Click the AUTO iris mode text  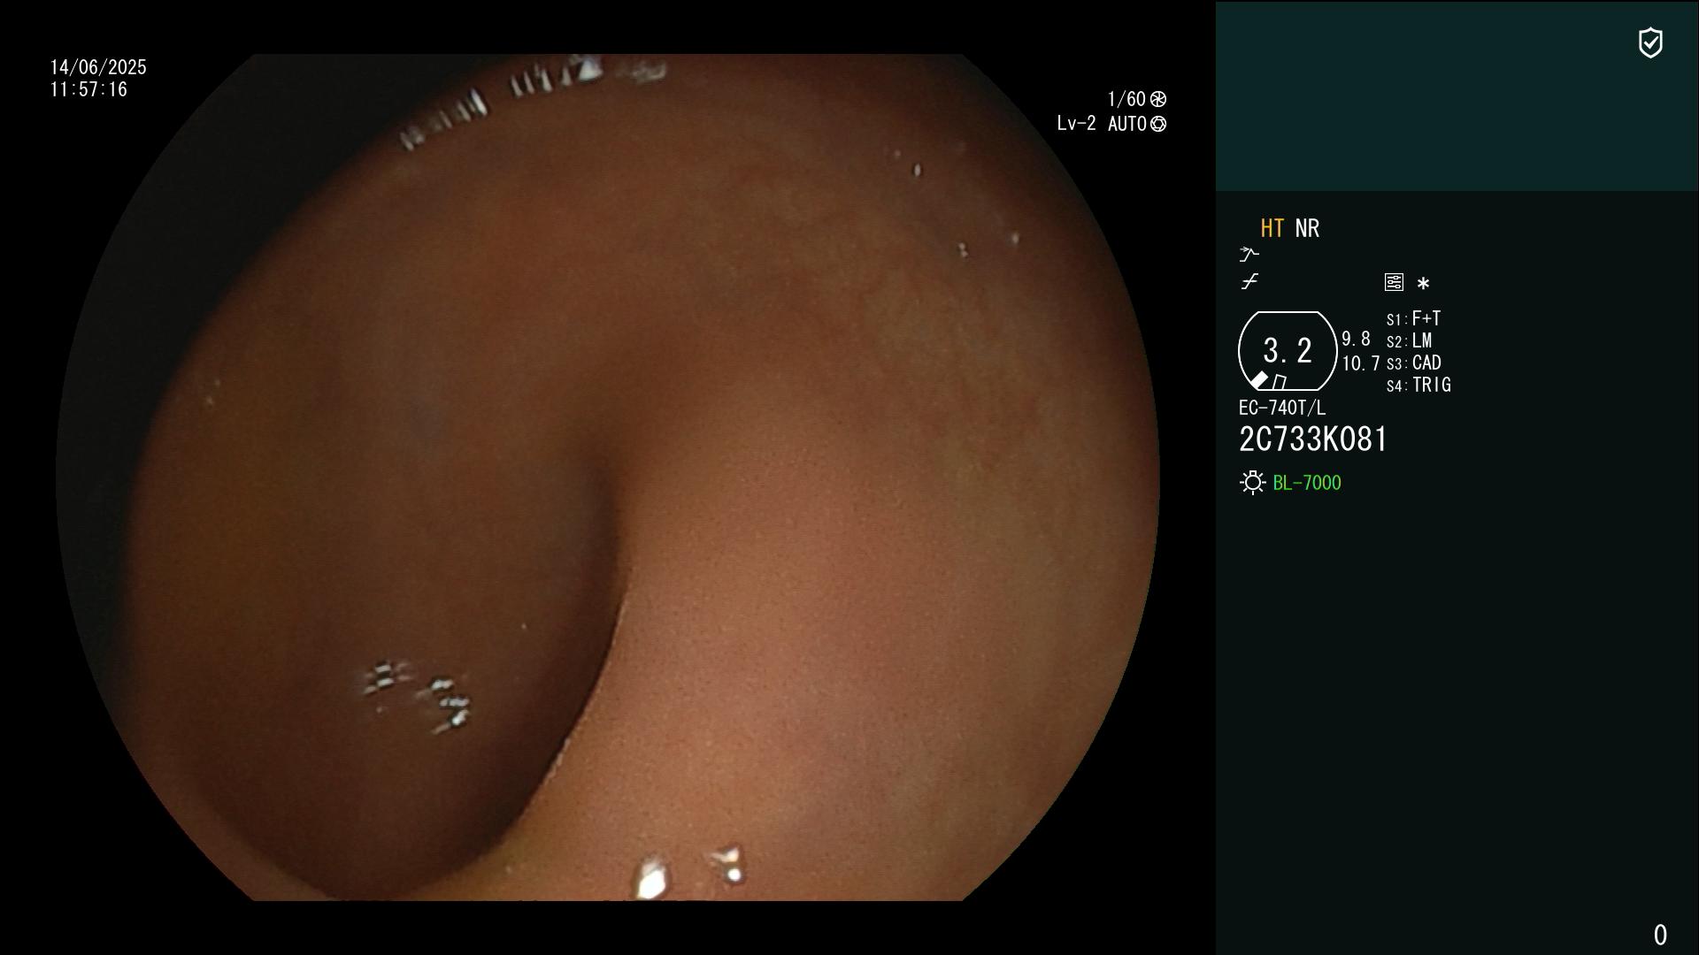[x=1127, y=124]
